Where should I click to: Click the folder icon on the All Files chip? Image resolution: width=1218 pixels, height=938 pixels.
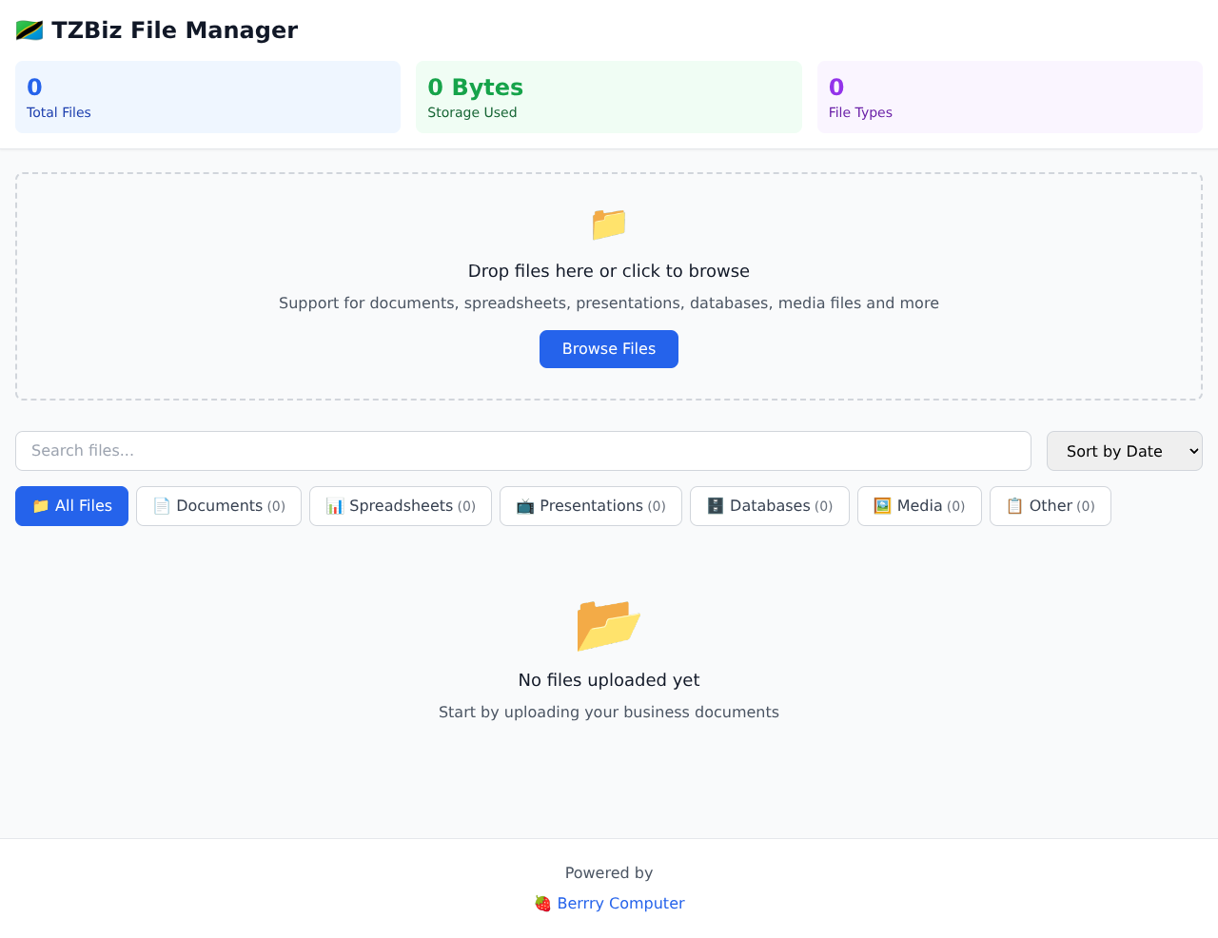click(x=40, y=505)
